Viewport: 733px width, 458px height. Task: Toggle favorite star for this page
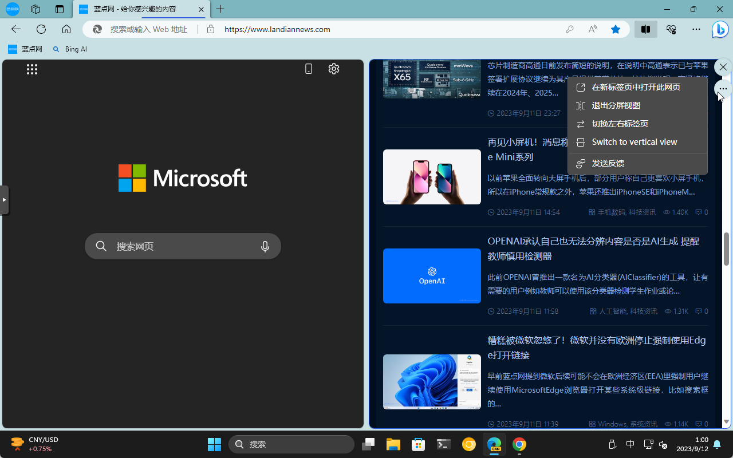click(616, 29)
